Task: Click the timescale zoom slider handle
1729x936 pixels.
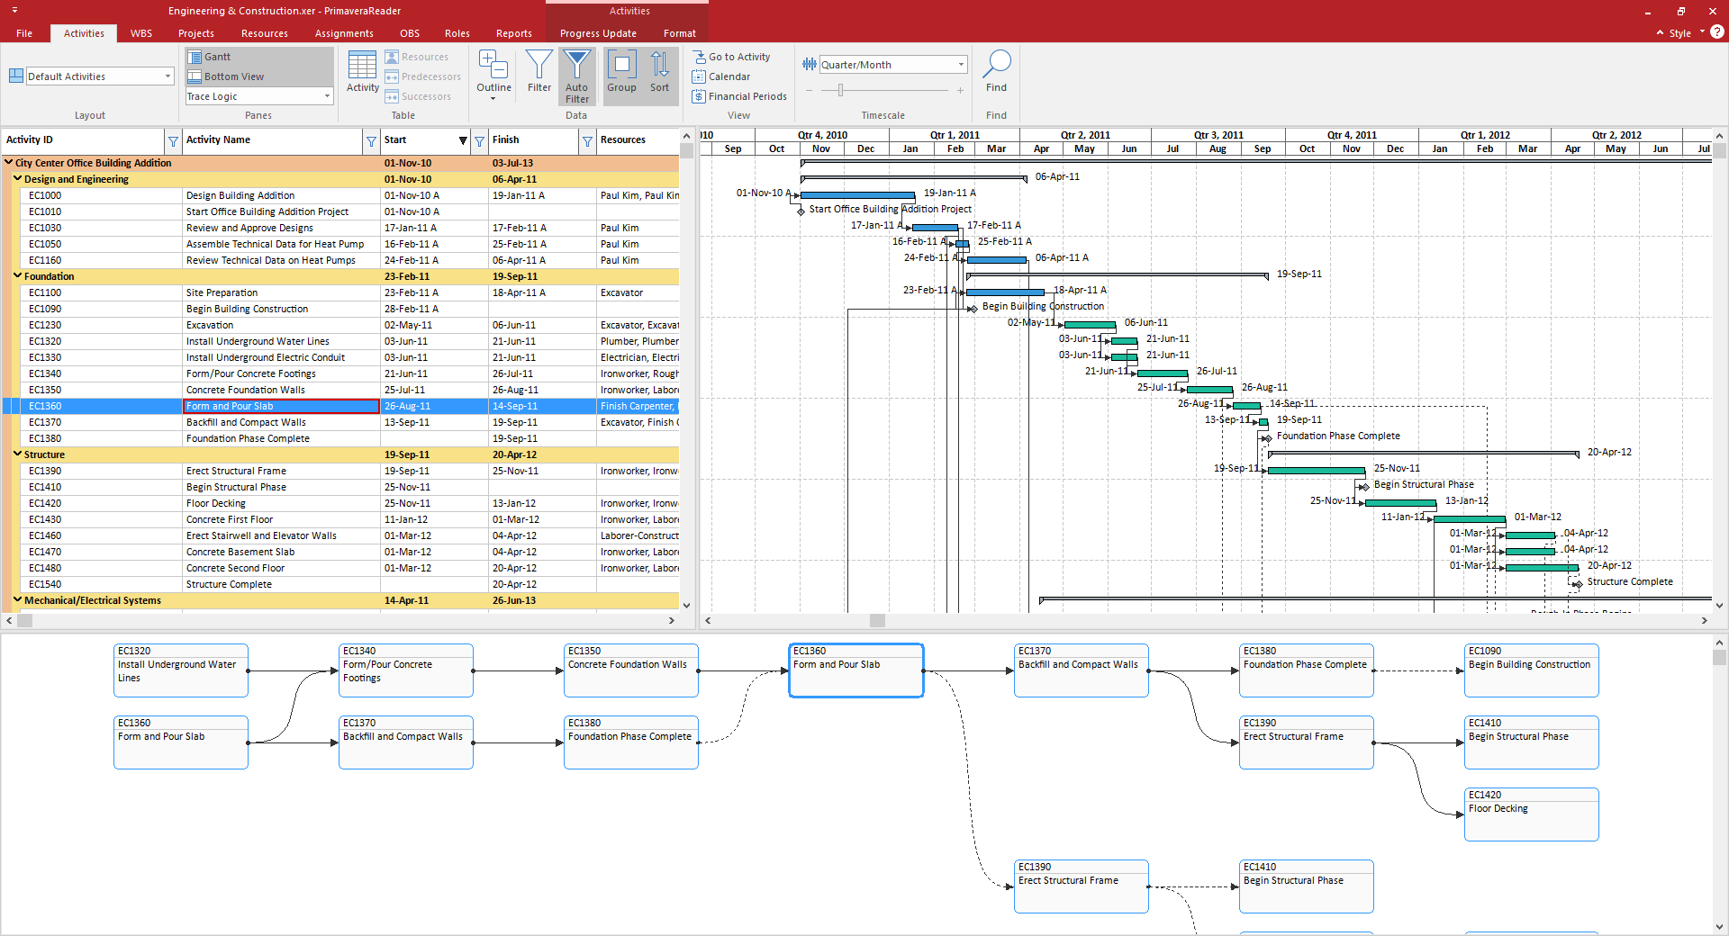Action: [x=840, y=90]
